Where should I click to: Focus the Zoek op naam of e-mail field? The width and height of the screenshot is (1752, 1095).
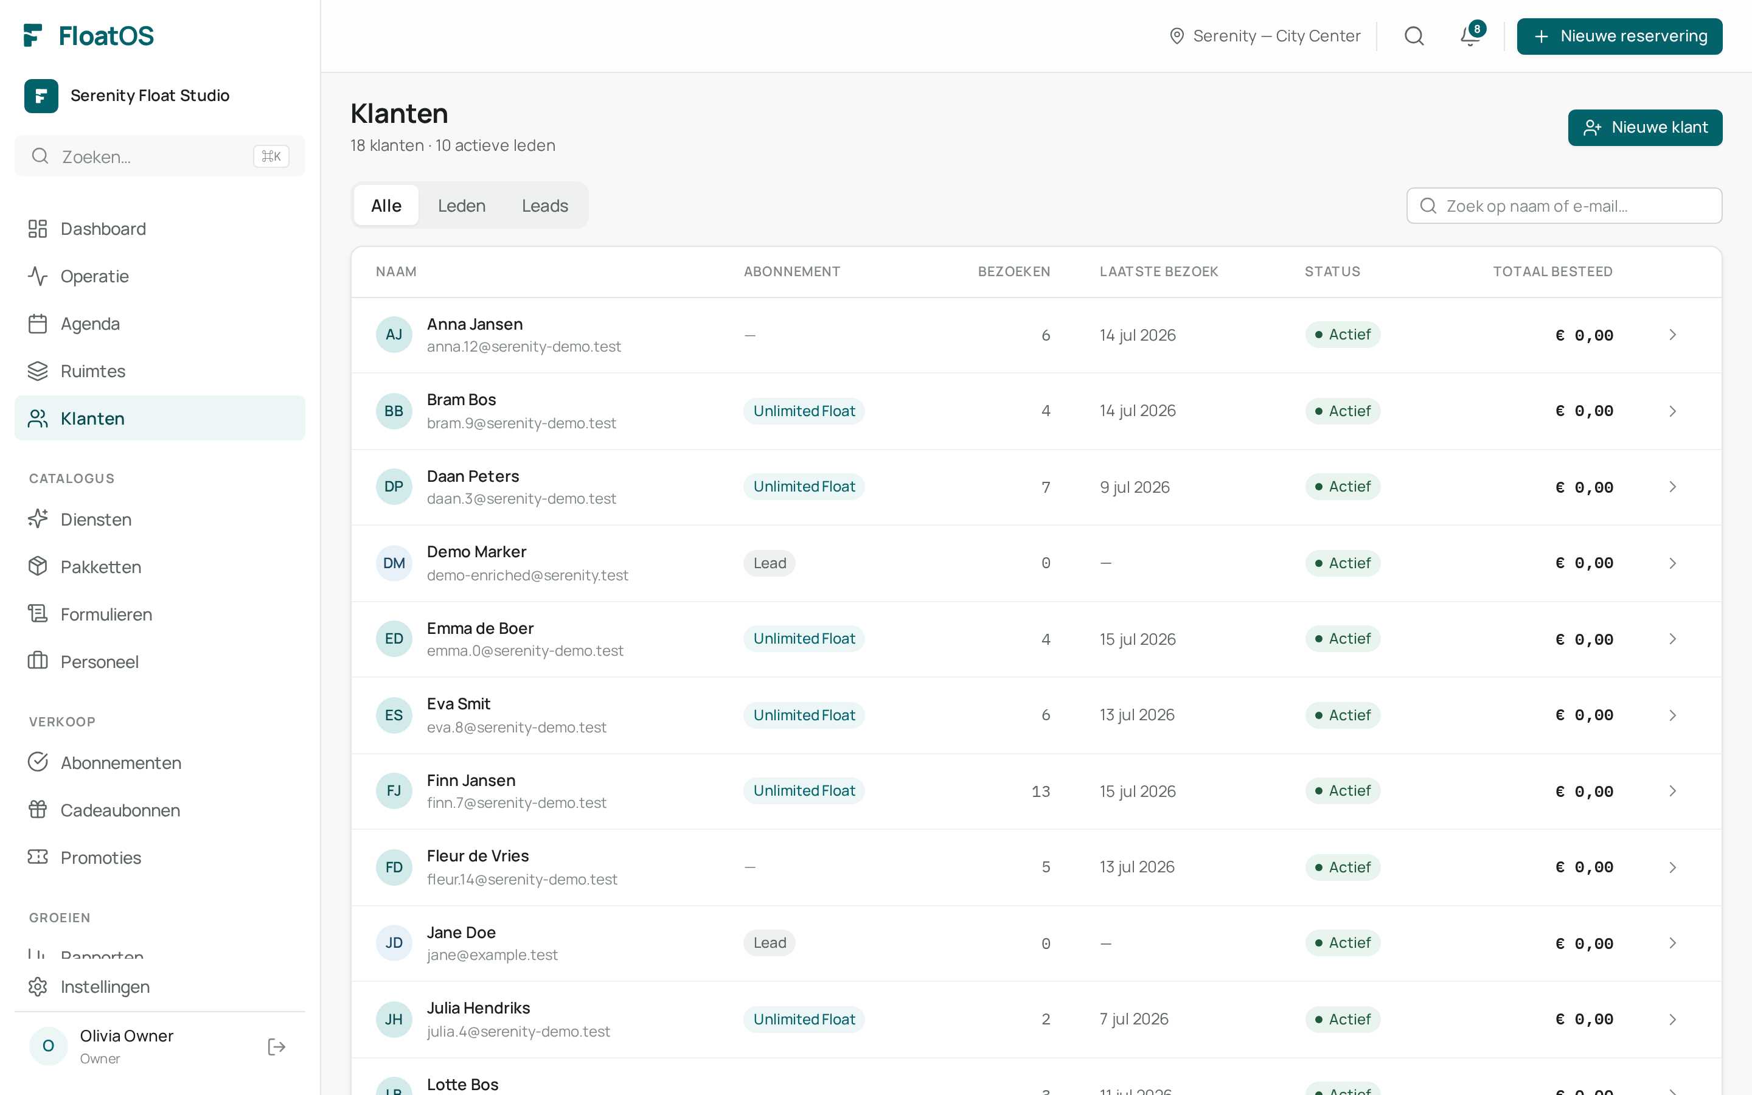[1564, 206]
